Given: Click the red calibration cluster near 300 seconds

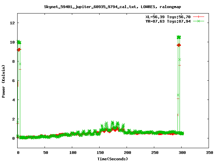Looking at the screenshot, I should pos(179,45).
